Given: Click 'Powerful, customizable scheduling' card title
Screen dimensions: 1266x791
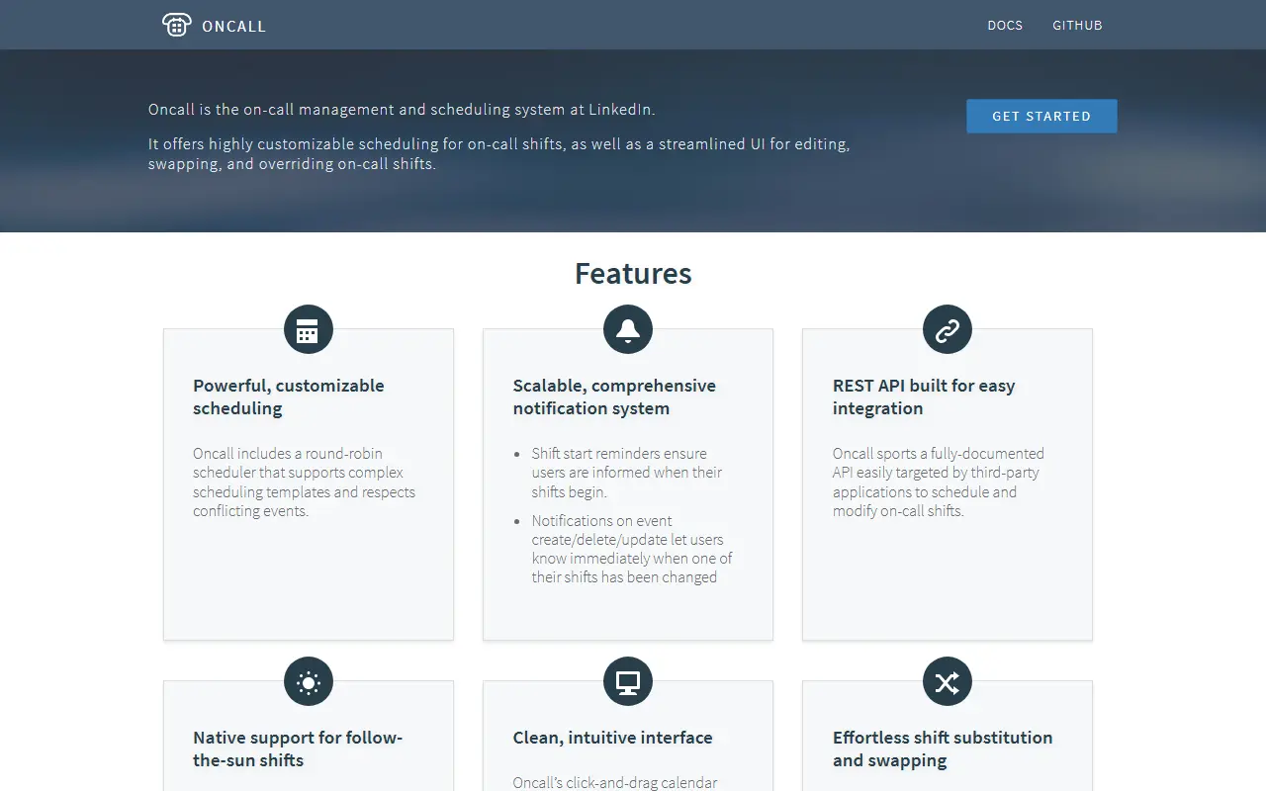Looking at the screenshot, I should 289,396.
